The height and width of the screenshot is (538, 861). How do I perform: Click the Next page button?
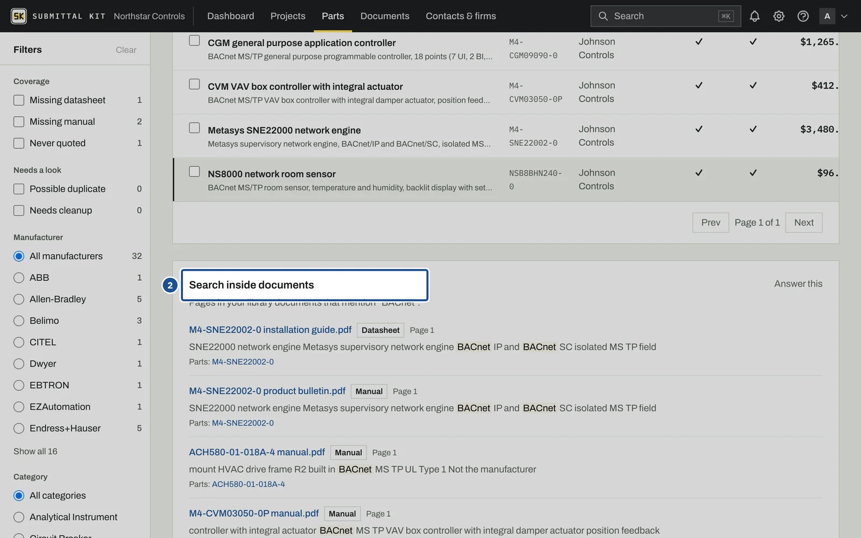[x=804, y=223]
